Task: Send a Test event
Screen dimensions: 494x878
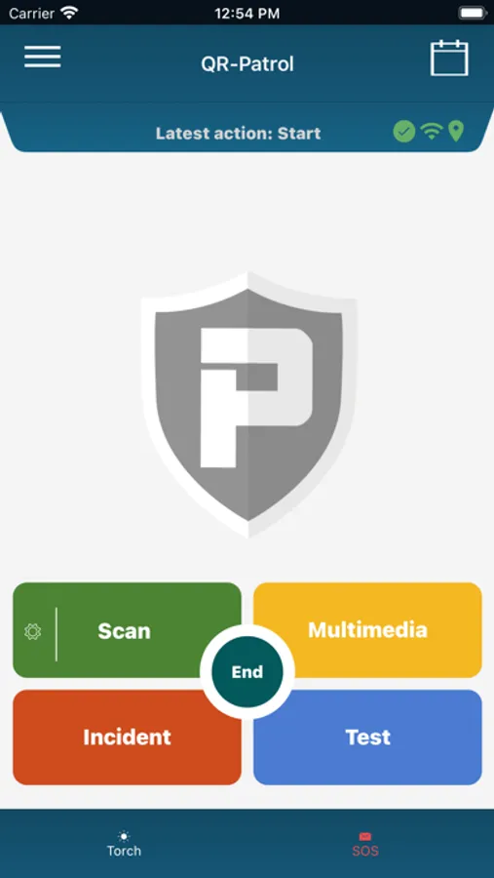Action: point(367,737)
